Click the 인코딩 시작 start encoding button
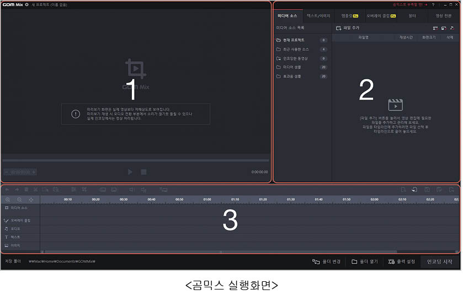The height and width of the screenshot is (295, 463). pyautogui.click(x=440, y=262)
